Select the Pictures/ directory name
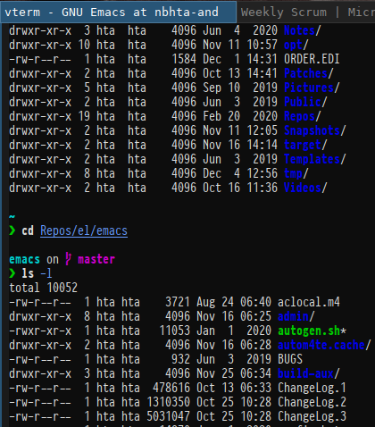The width and height of the screenshot is (375, 427). click(x=312, y=88)
